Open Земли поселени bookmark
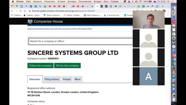The height and width of the screenshot is (105, 186). (x=52, y=15)
